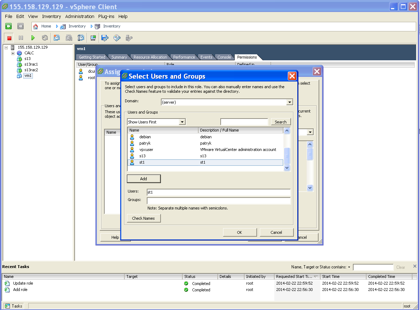Click the user list scrollbar thumb

coord(287,156)
